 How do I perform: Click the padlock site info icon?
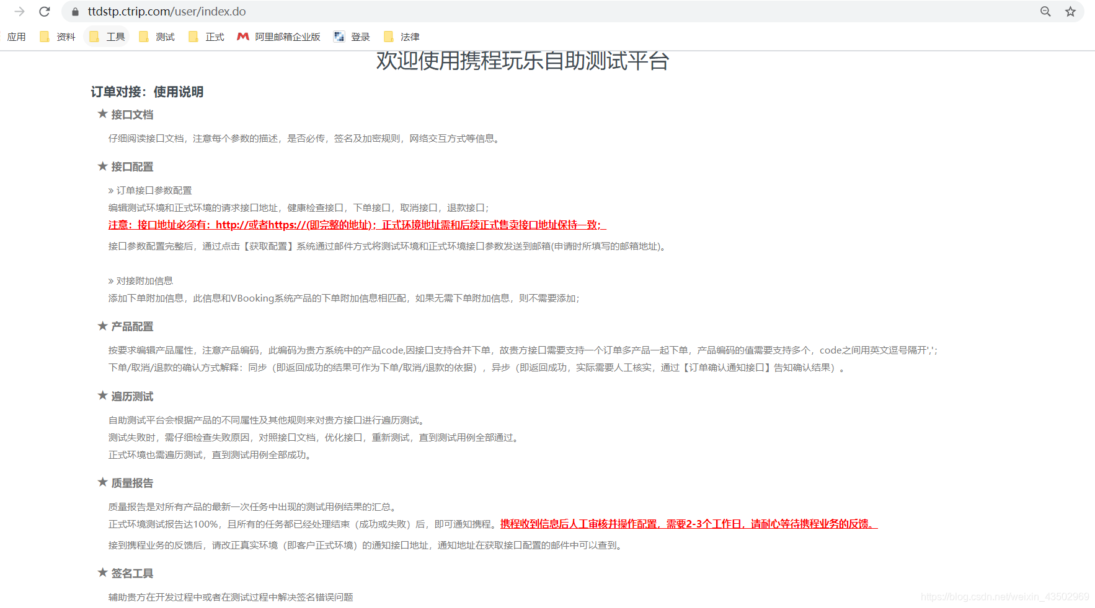[x=75, y=12]
